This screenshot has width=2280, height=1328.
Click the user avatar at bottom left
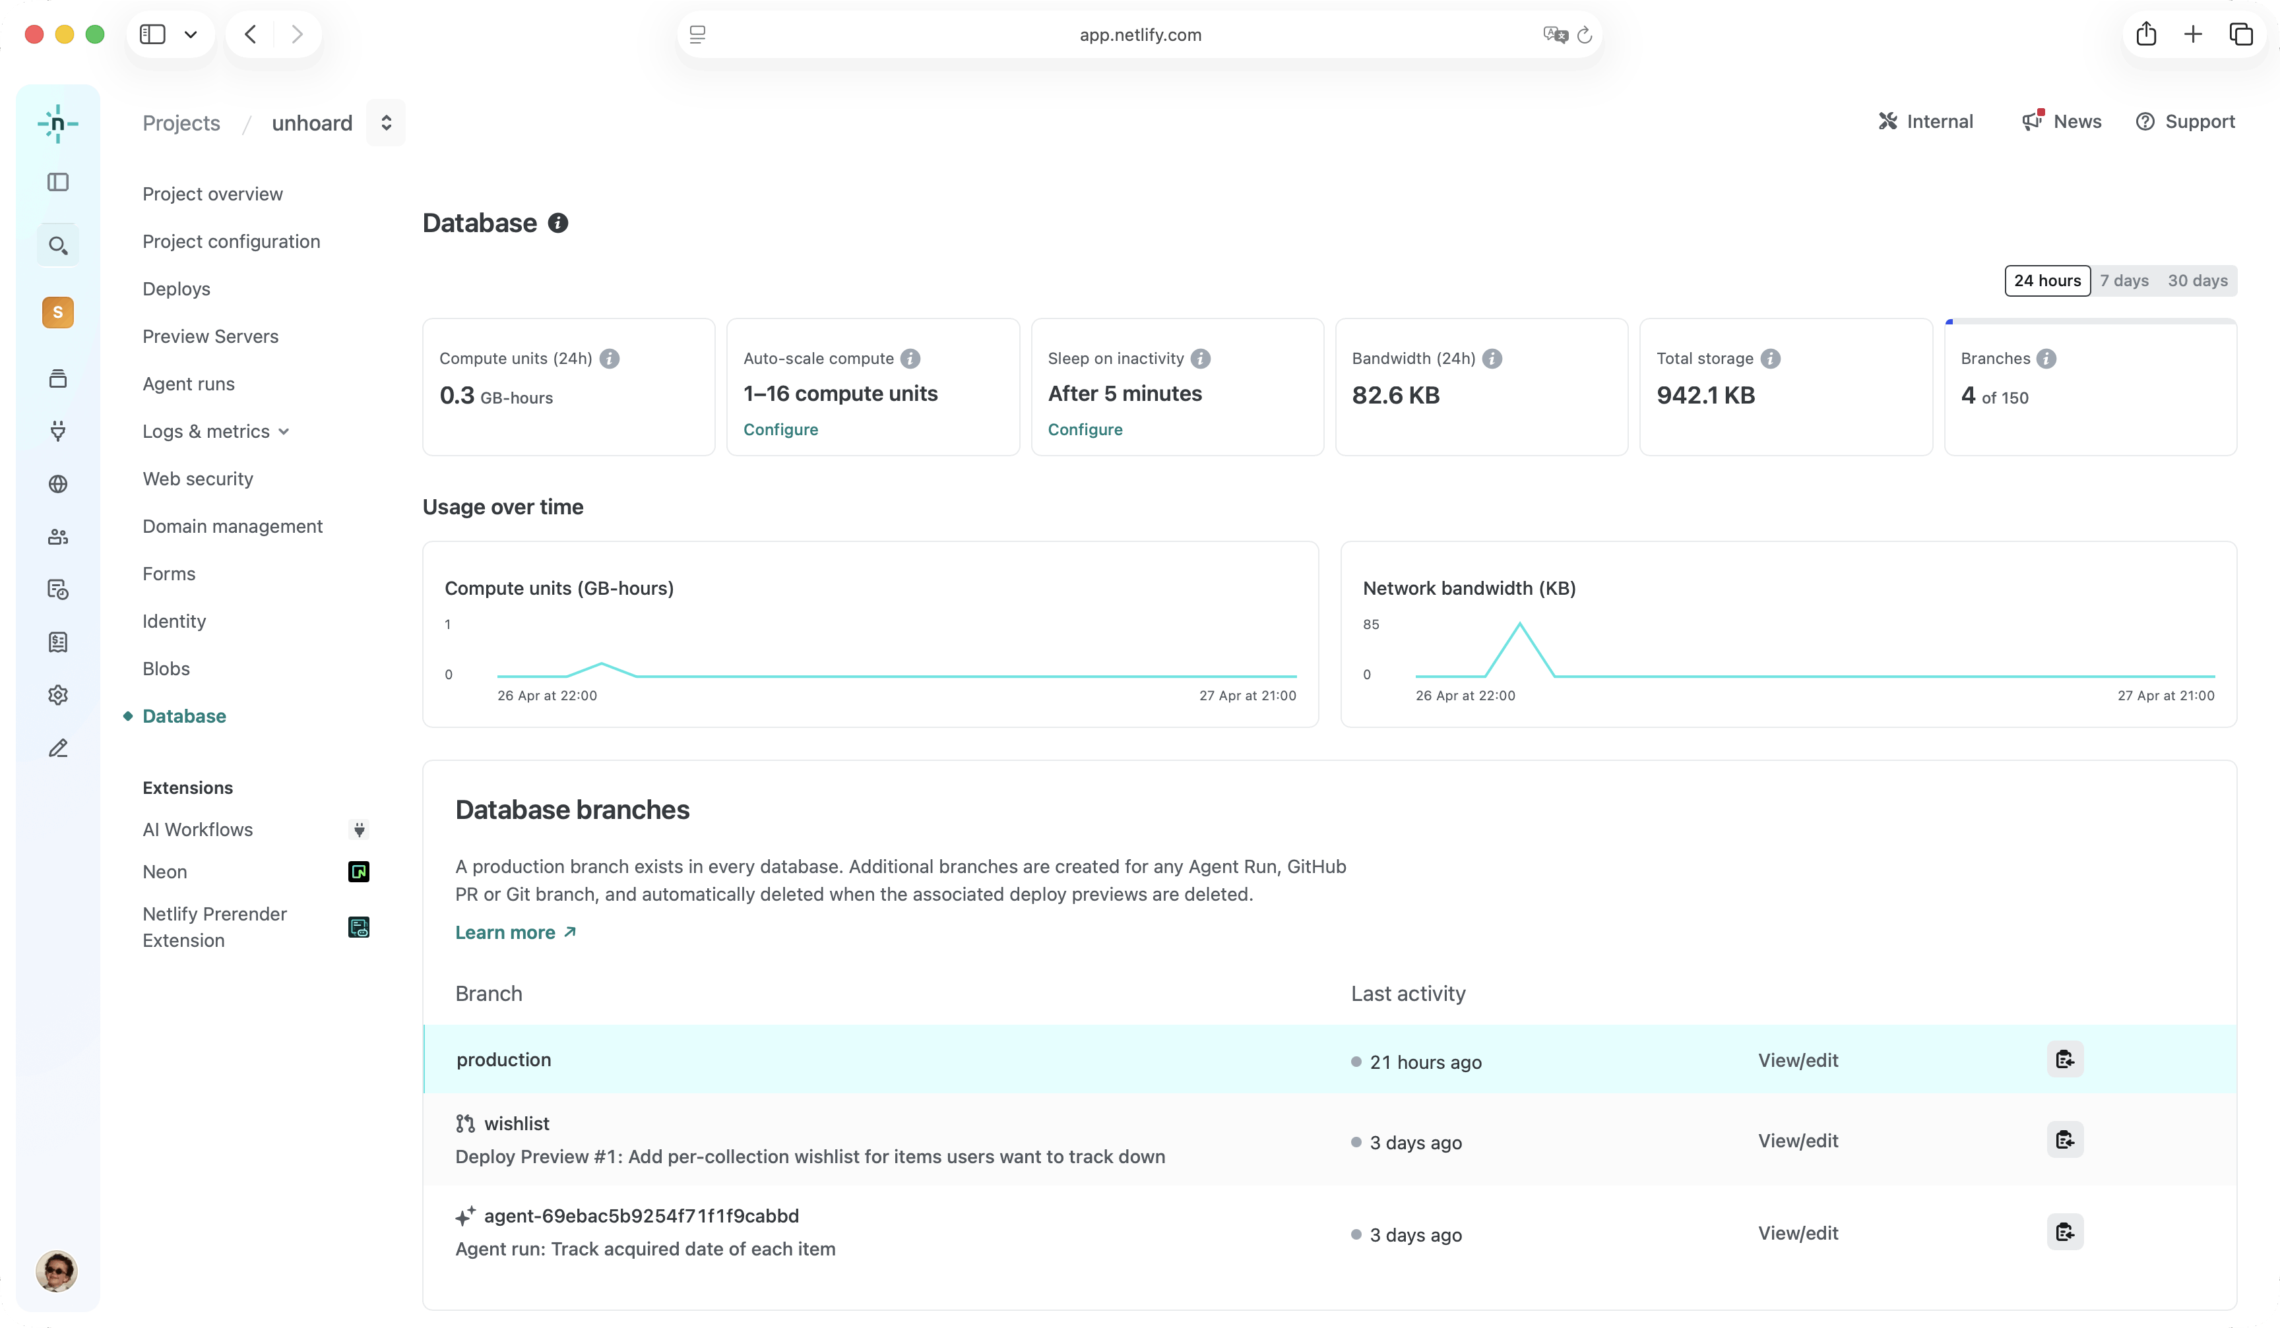[x=57, y=1271]
